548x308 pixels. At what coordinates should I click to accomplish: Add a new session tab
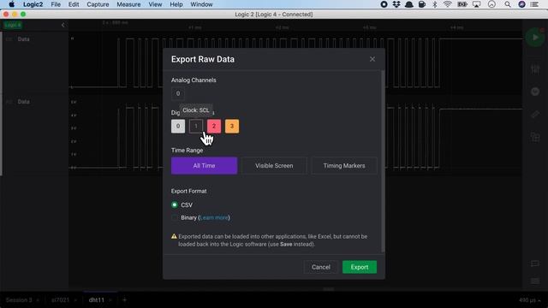tap(124, 299)
